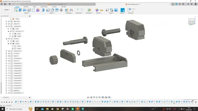
Task: Click the notifications bell icon
Action: [188, 4]
